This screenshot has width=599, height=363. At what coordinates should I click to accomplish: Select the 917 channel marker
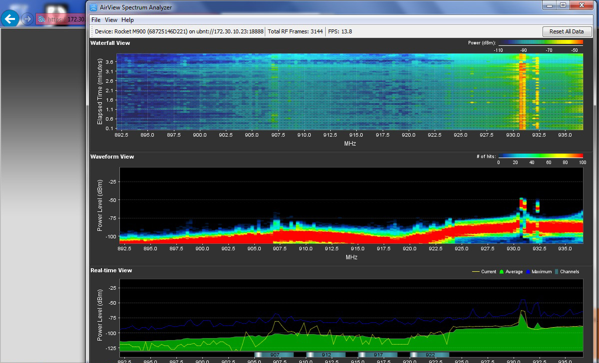point(378,355)
